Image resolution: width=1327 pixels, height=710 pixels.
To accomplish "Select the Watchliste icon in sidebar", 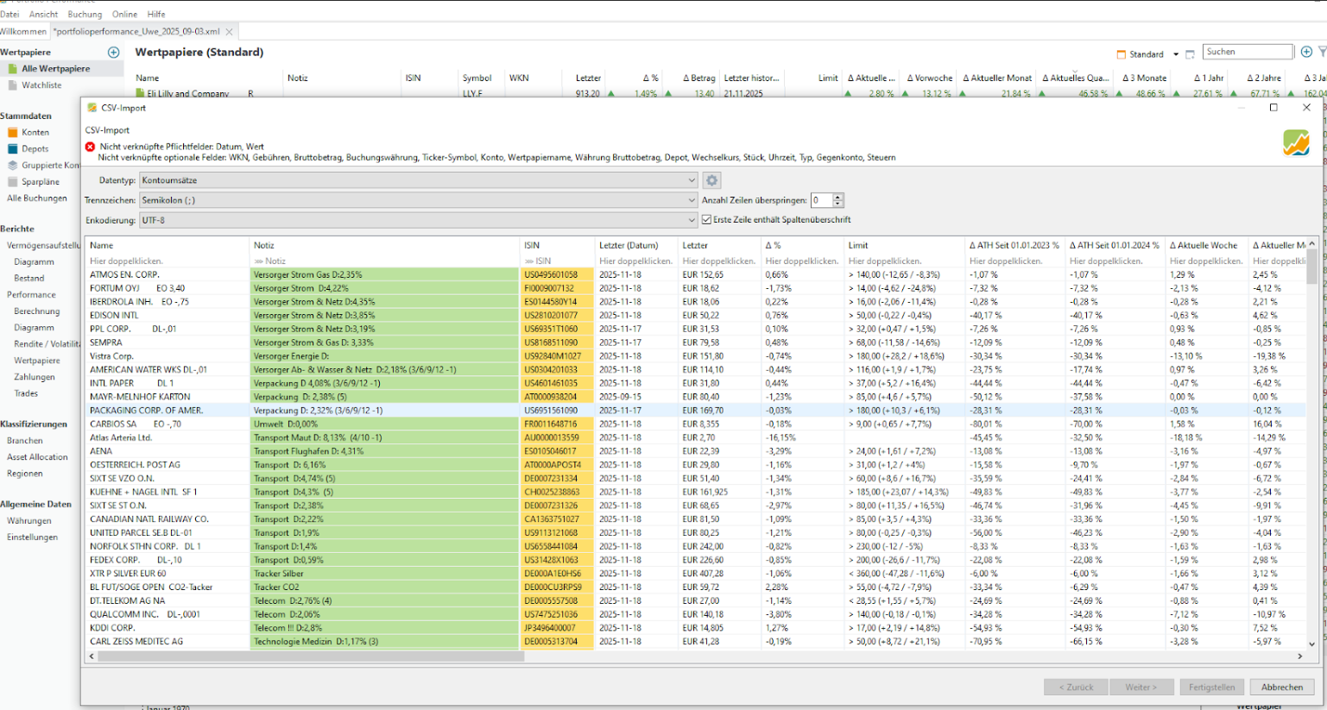I will (13, 85).
